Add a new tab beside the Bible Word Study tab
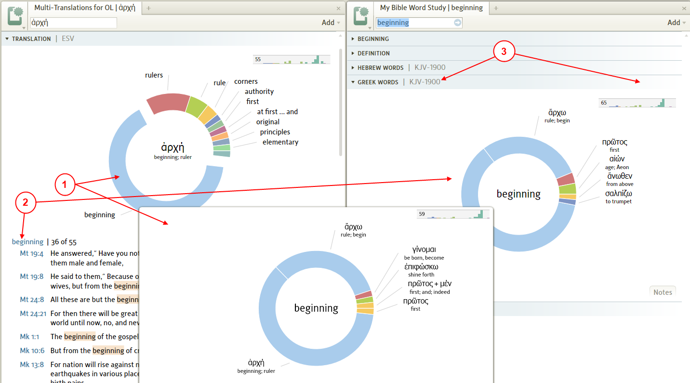 (496, 8)
